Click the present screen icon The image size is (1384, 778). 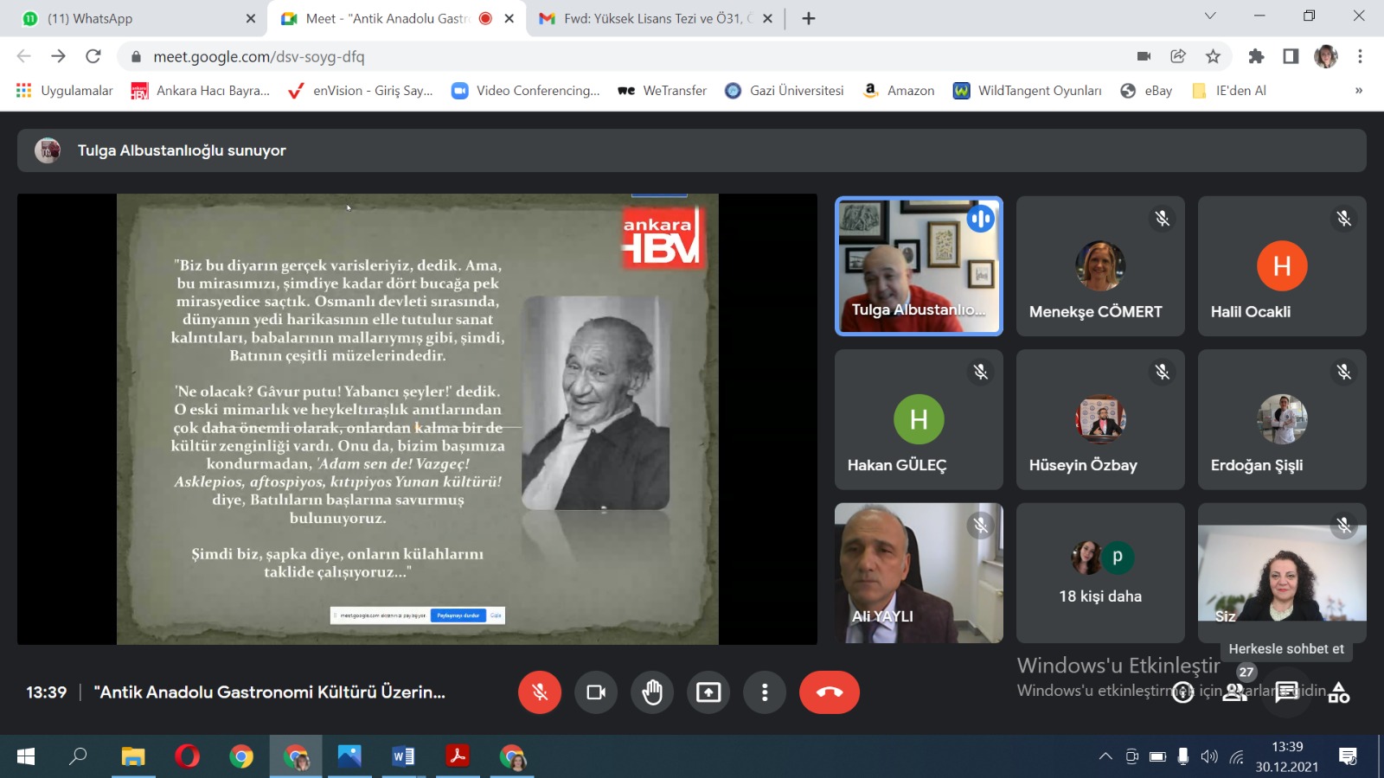(708, 692)
